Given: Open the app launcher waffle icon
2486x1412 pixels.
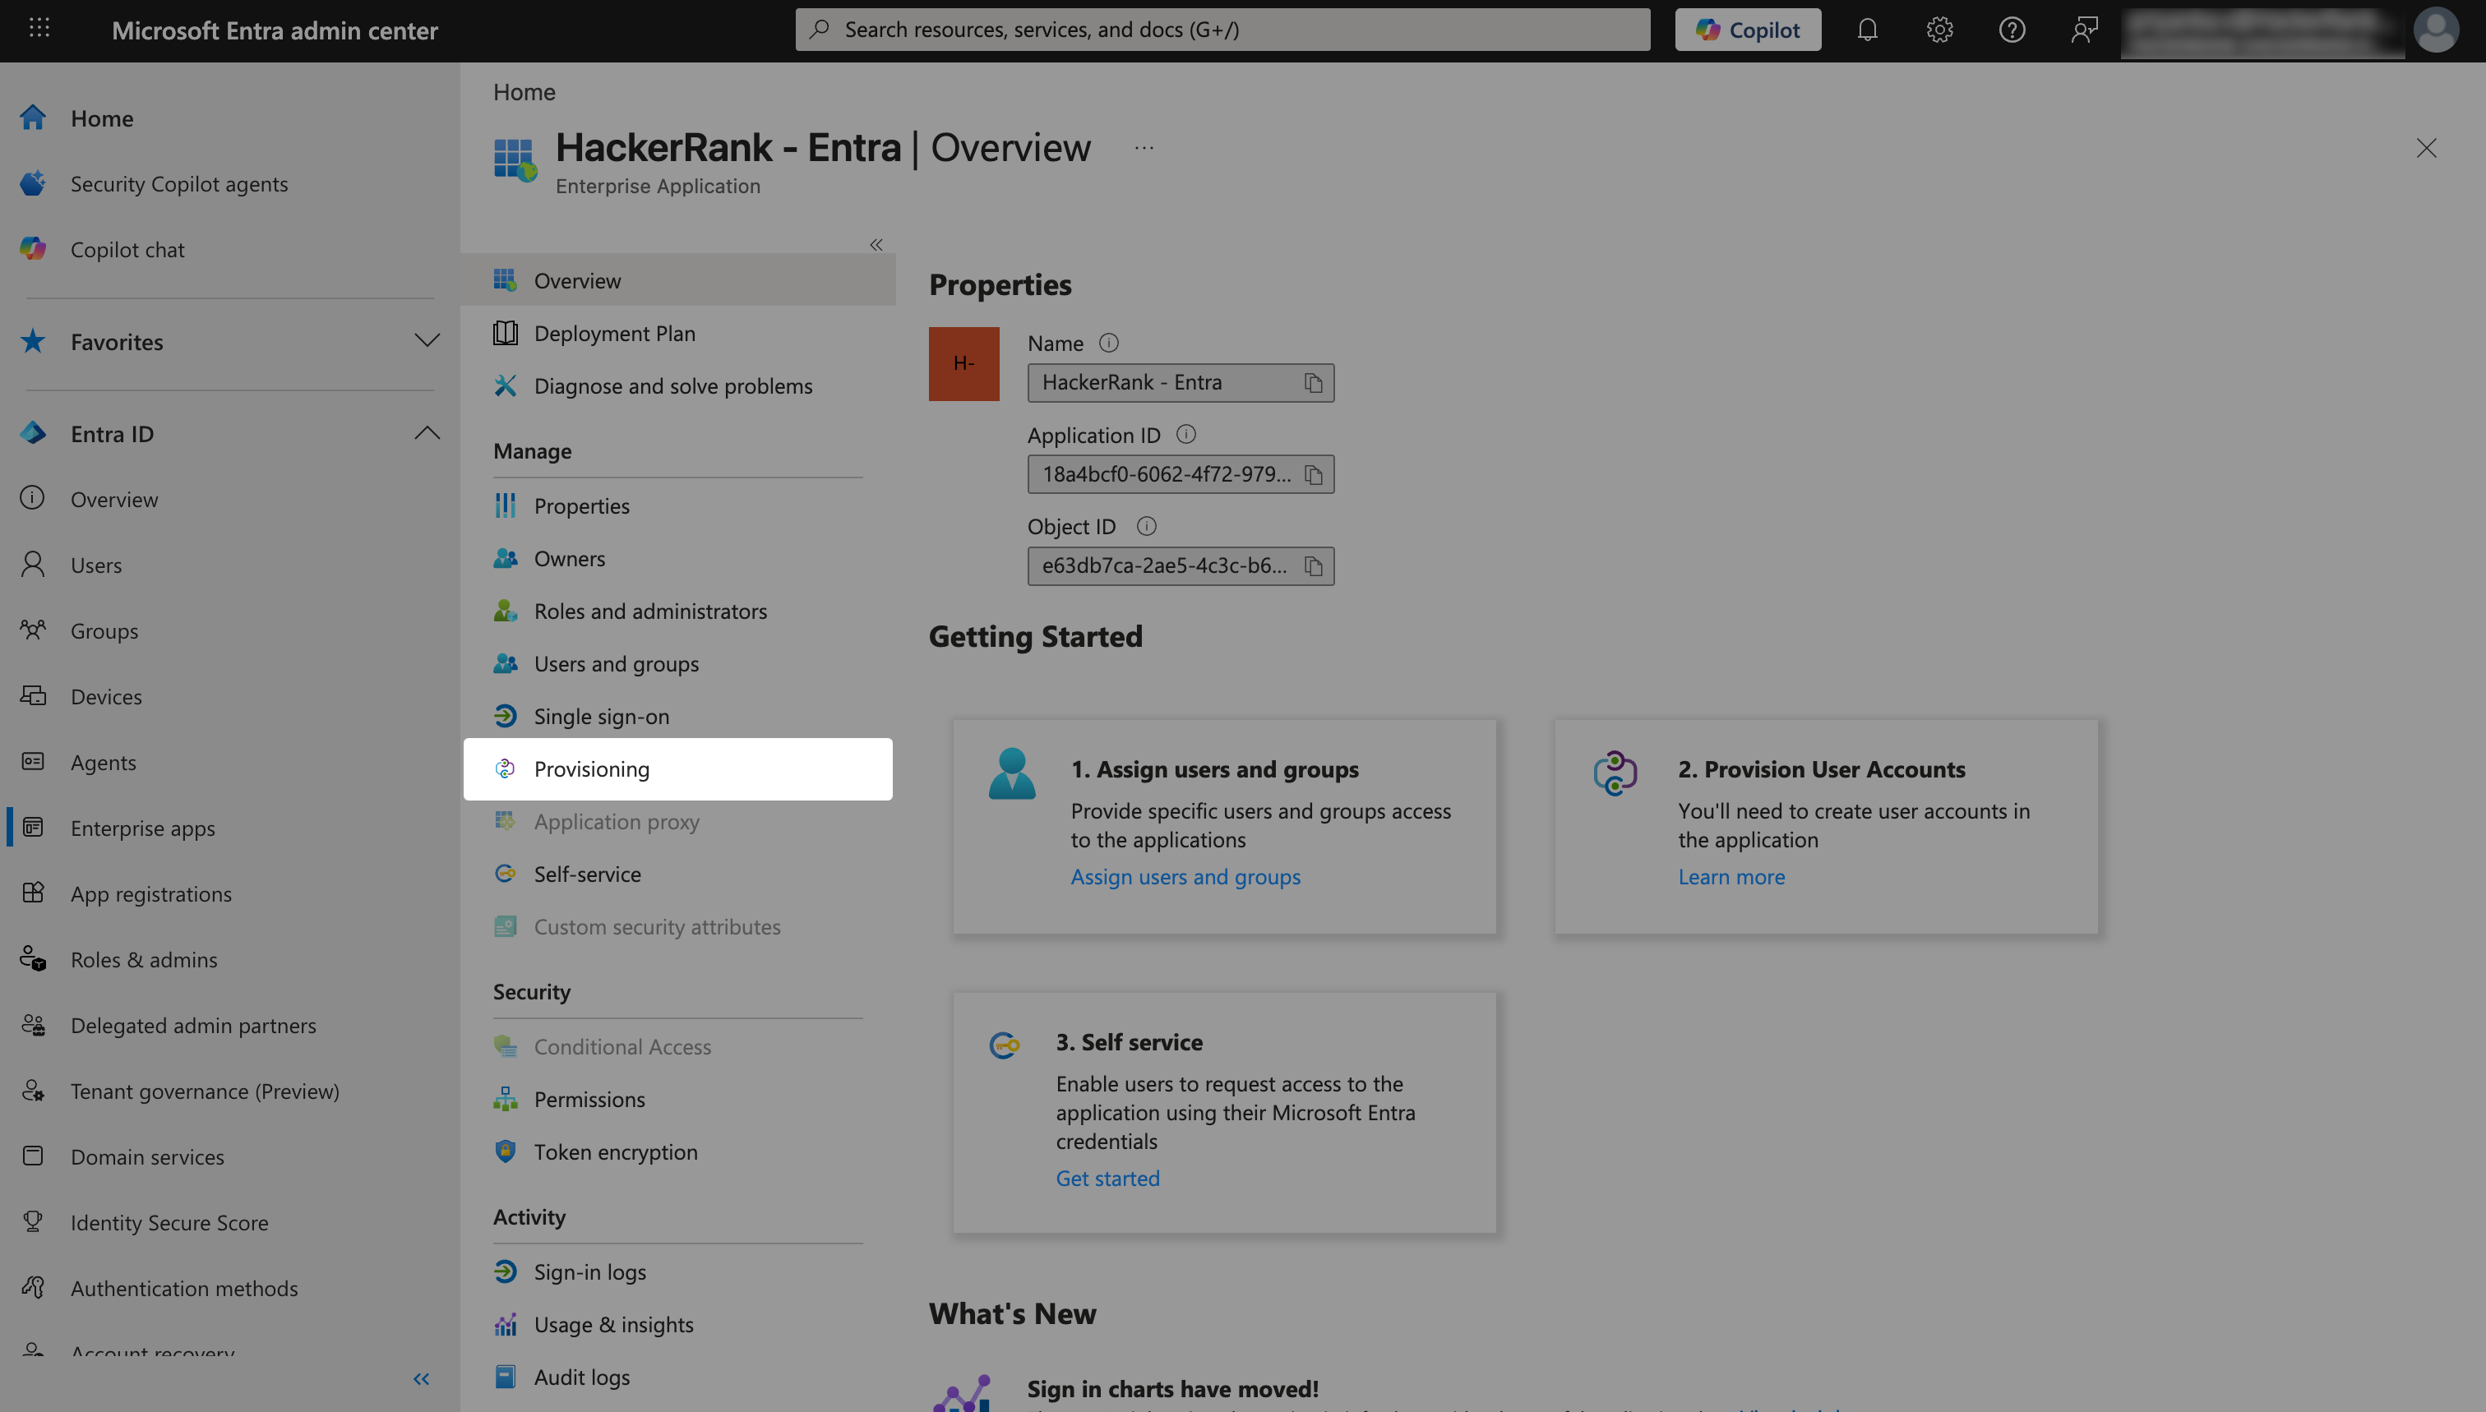Looking at the screenshot, I should [39, 29].
